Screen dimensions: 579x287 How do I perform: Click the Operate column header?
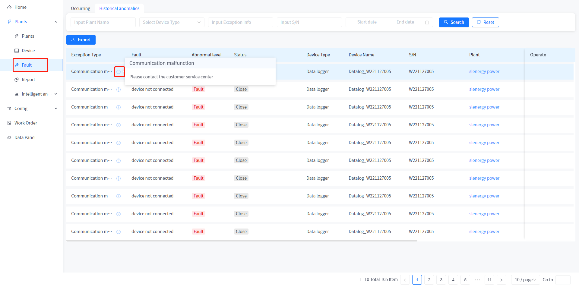coord(538,55)
